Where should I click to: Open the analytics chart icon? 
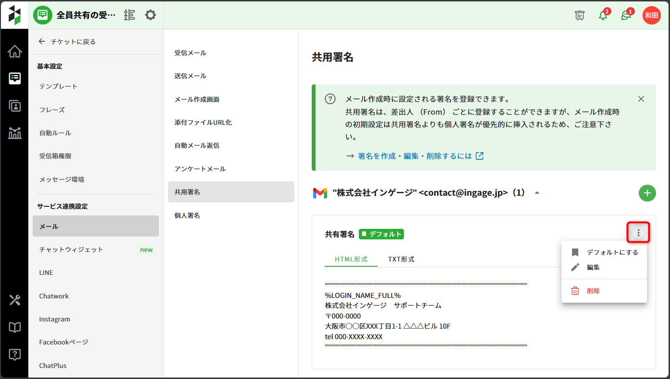[x=15, y=133]
